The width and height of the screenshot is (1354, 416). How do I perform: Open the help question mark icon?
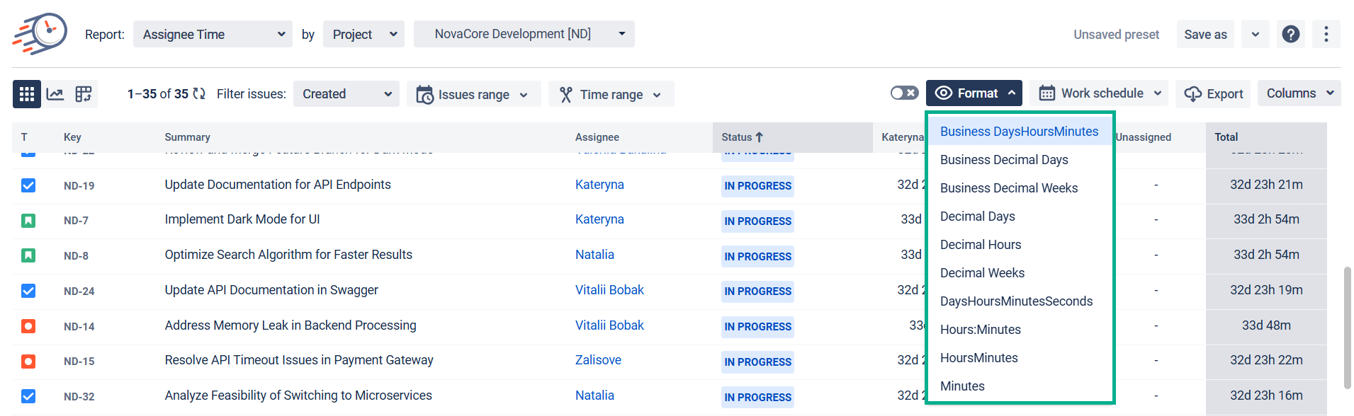tap(1291, 34)
